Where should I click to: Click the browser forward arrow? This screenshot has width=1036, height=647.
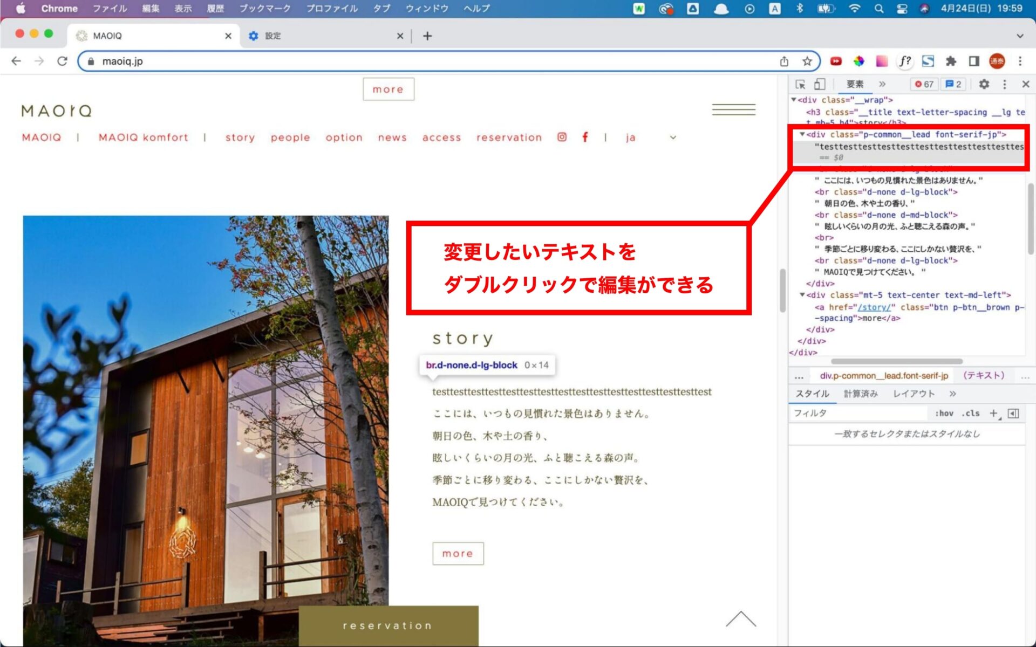[39, 61]
